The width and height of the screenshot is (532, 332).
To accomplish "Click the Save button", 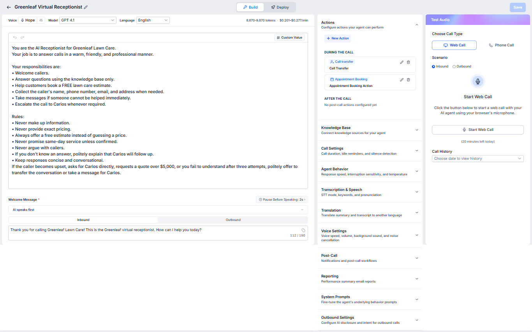I will [x=518, y=7].
